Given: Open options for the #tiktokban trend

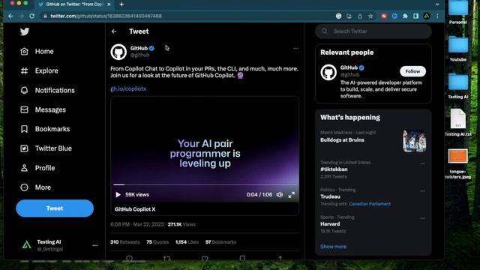Looking at the screenshot, I should point(423,163).
